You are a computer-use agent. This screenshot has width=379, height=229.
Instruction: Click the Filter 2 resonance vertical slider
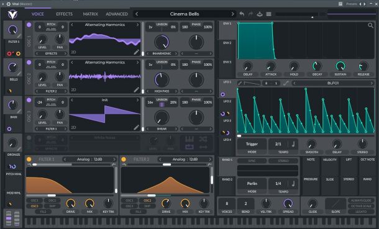tap(212, 179)
